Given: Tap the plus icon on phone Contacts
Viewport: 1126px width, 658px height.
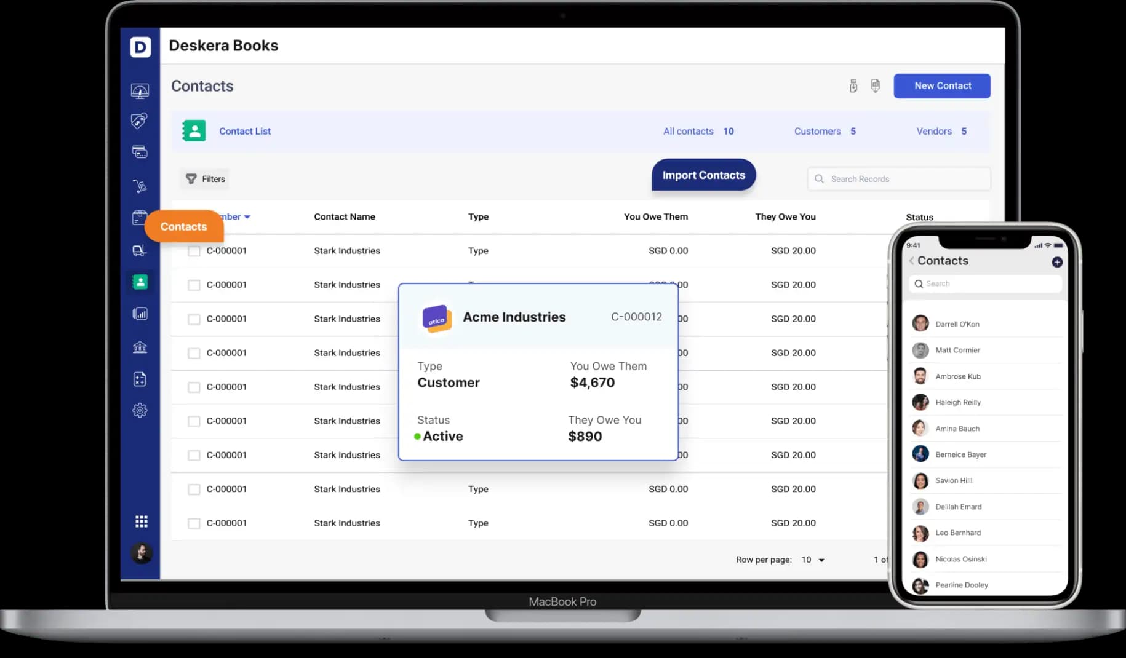Looking at the screenshot, I should pyautogui.click(x=1057, y=262).
